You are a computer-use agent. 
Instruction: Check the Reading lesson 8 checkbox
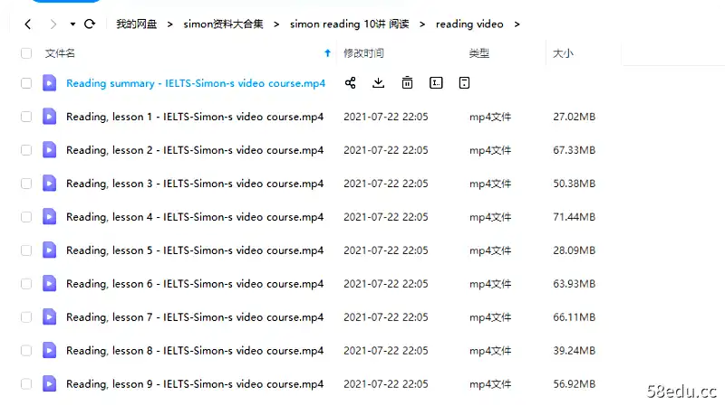click(26, 351)
